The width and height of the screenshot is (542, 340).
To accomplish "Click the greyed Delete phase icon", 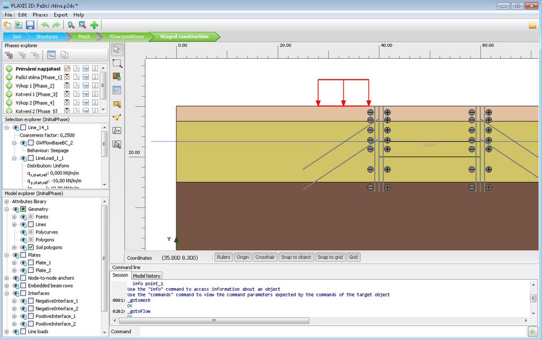I will pyautogui.click(x=35, y=55).
